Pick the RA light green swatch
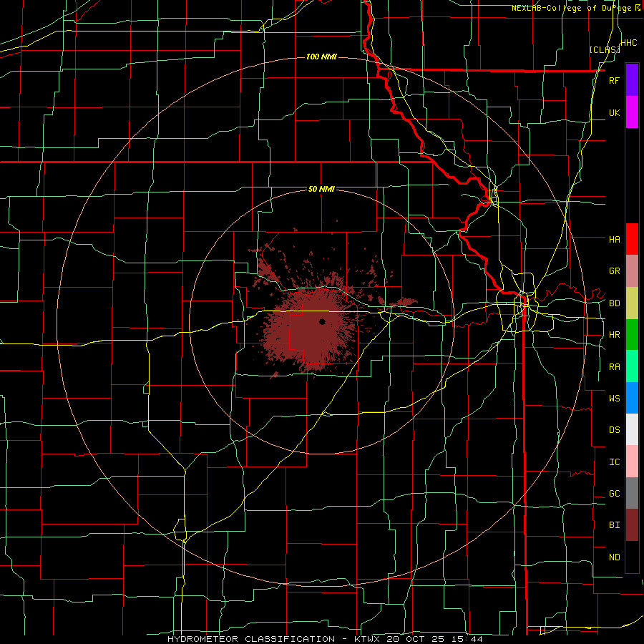This screenshot has height=644, width=644. point(632,366)
